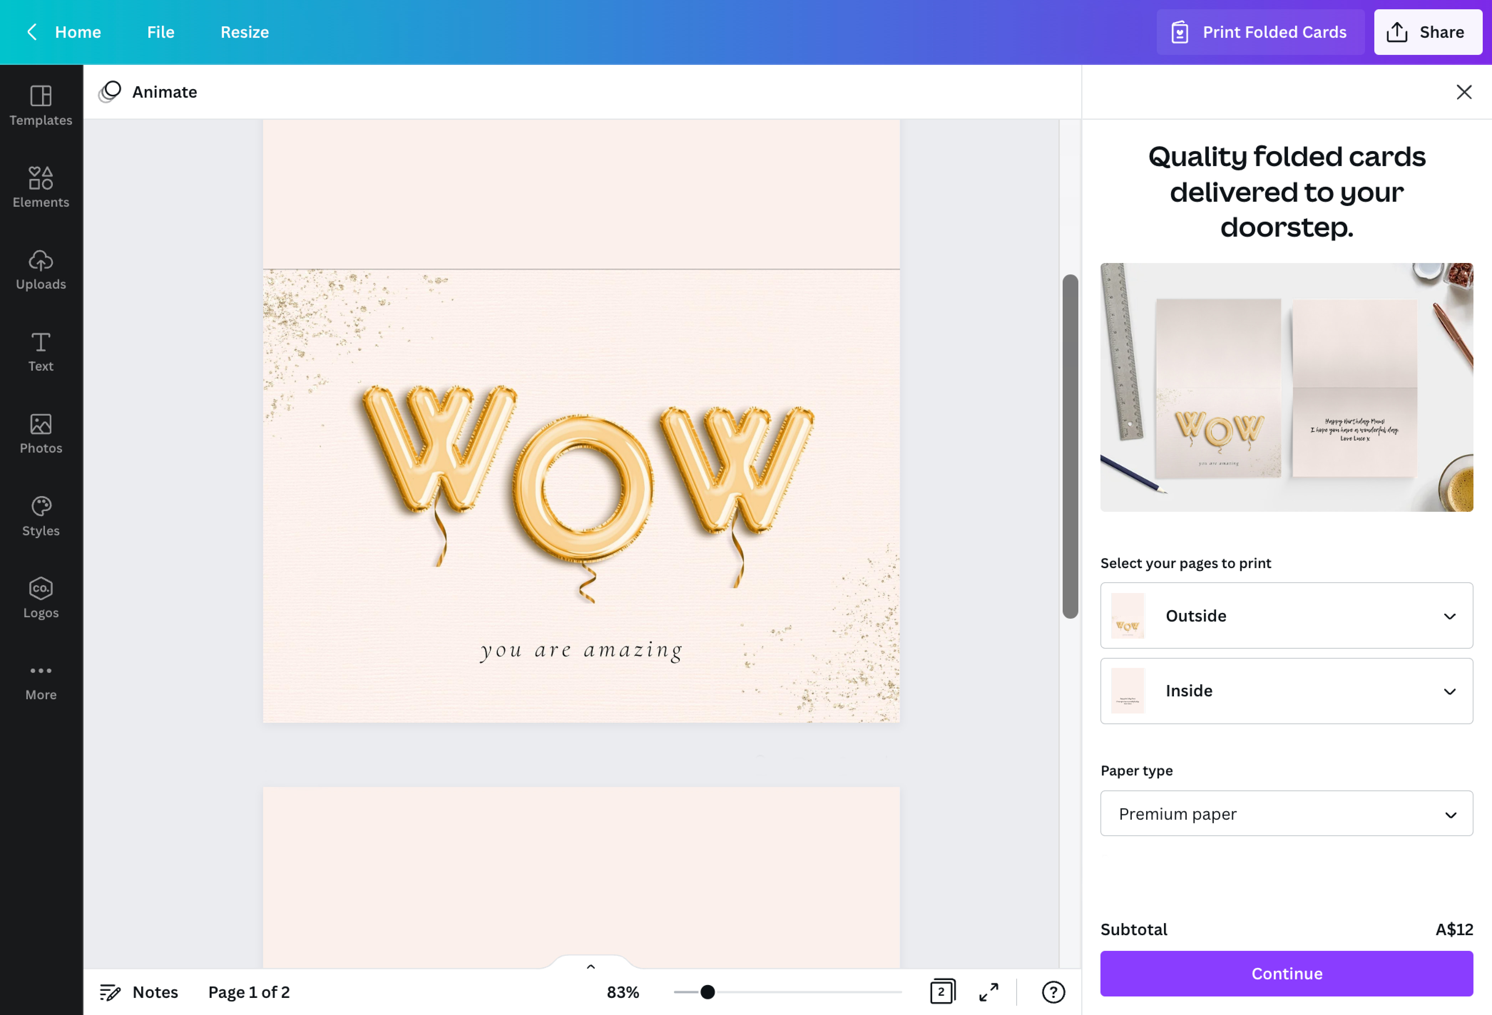Open the Notes panel

pyautogui.click(x=139, y=992)
